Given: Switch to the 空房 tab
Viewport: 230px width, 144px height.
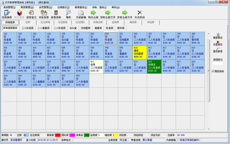Looking at the screenshot, I should click(x=28, y=22).
